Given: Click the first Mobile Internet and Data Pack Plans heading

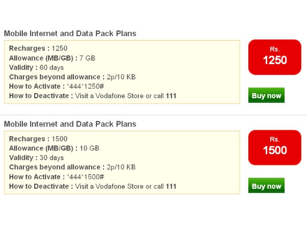Looking at the screenshot, I should 70,34.
